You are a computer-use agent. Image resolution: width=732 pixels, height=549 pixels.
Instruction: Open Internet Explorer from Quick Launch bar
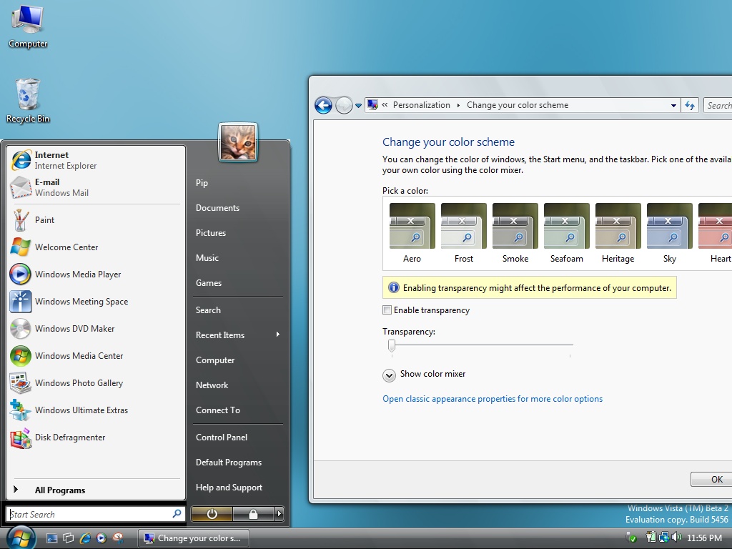point(86,538)
